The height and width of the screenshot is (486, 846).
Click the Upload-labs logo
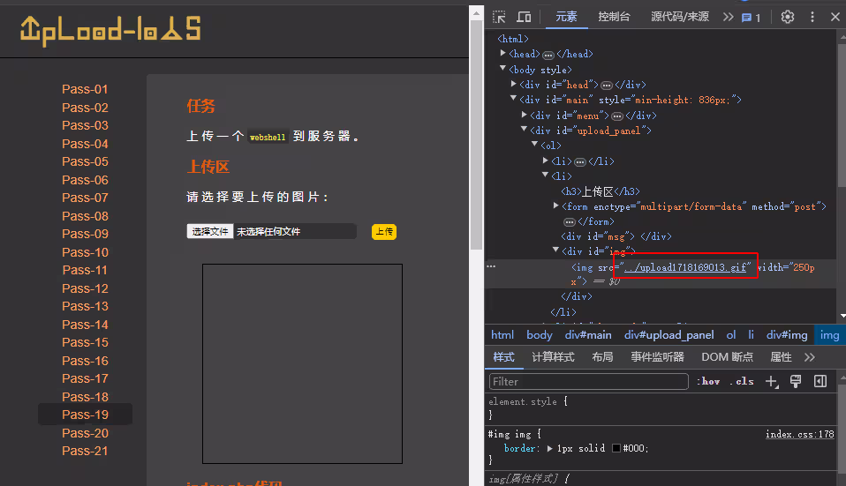110,30
